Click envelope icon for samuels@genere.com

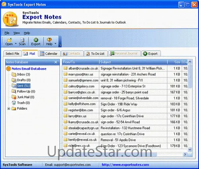65,80
